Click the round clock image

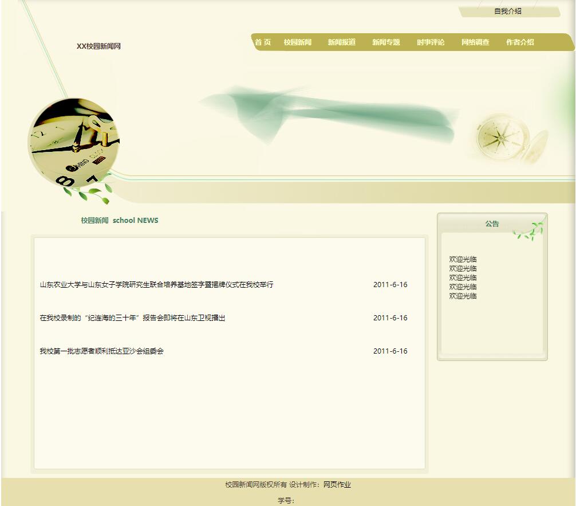[73, 142]
